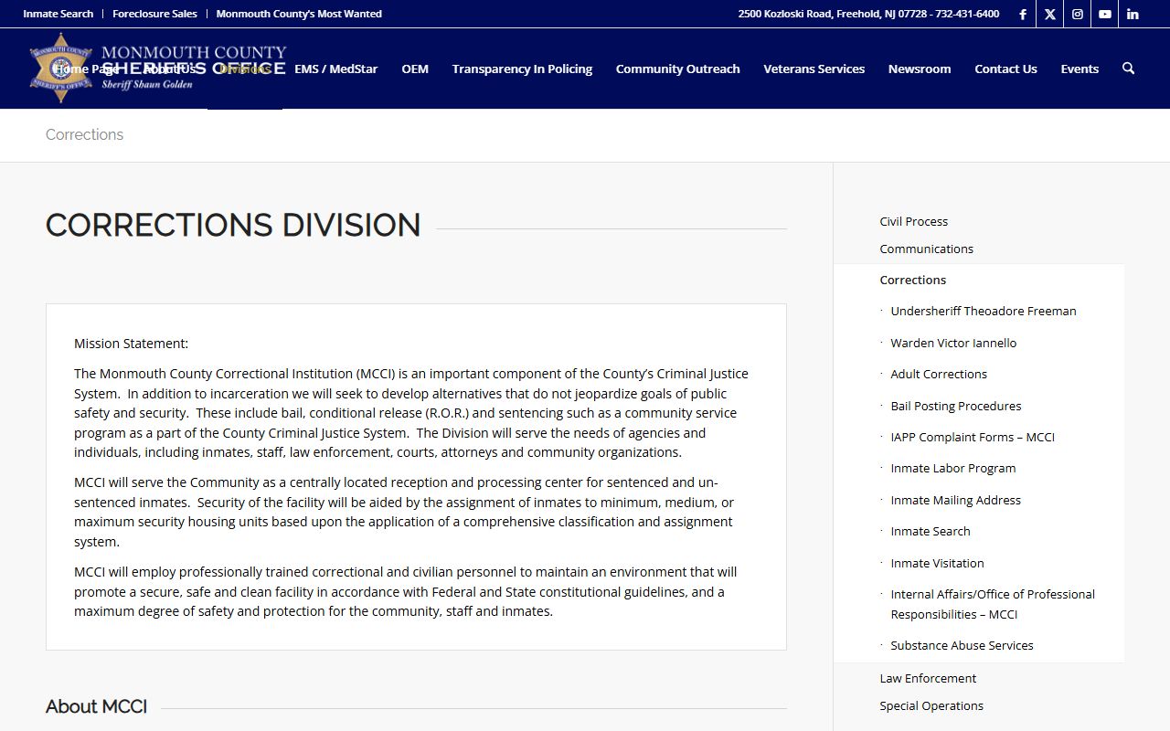
Task: Select Law Enforcement in sidebar
Action: [928, 678]
